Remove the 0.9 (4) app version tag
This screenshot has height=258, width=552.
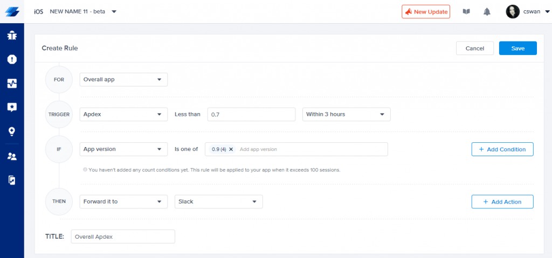(231, 149)
